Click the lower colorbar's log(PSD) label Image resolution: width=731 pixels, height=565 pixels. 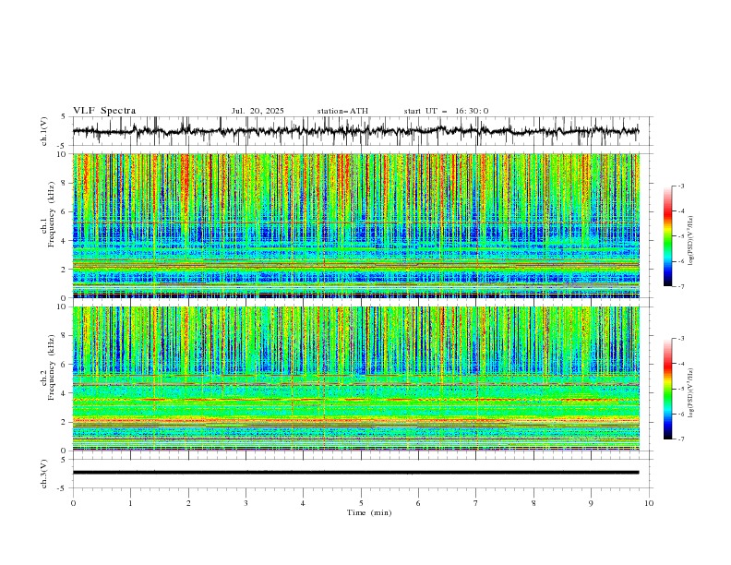(691, 393)
